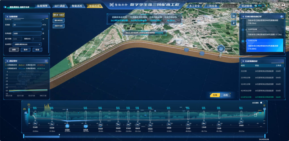Click the 结束 button
This screenshot has height=141, width=289.
pyautogui.click(x=37, y=50)
